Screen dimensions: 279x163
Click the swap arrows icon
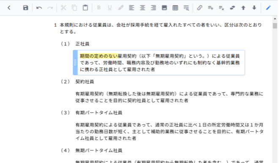tap(232, 8)
